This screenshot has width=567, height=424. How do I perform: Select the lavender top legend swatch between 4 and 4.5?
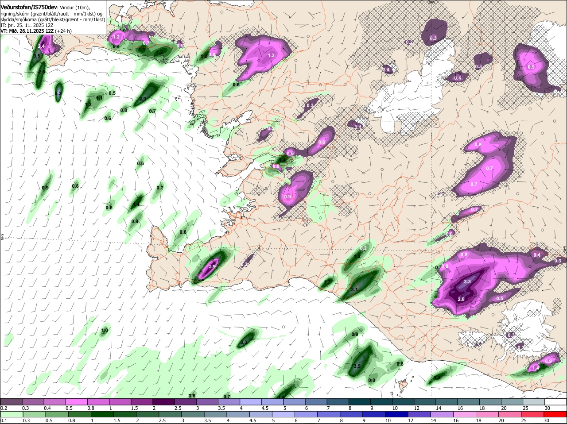251,402
